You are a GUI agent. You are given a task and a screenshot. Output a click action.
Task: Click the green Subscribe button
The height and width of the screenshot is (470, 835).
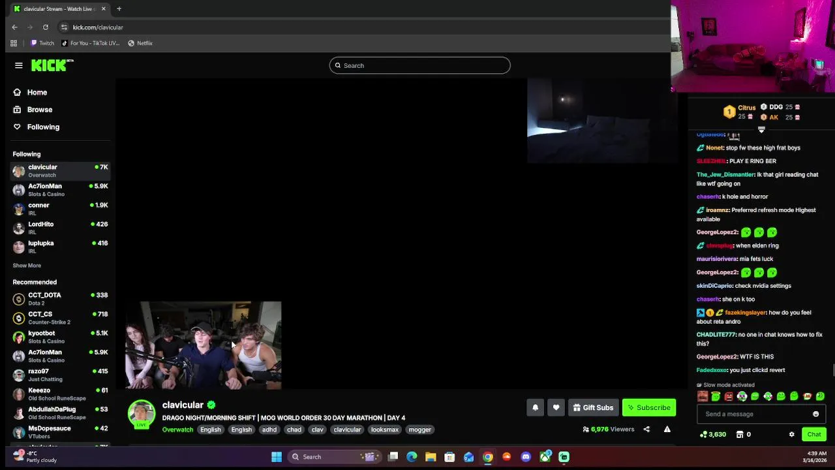coord(649,407)
